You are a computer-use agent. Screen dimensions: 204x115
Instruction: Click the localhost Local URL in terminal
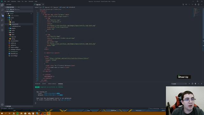[52, 94]
